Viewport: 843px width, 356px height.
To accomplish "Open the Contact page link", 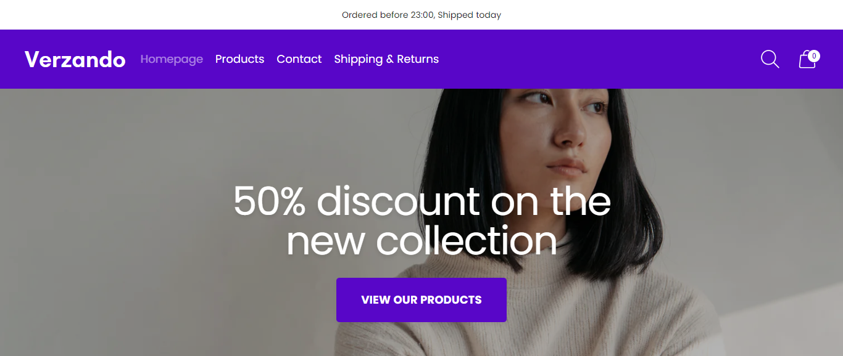I will [x=299, y=59].
